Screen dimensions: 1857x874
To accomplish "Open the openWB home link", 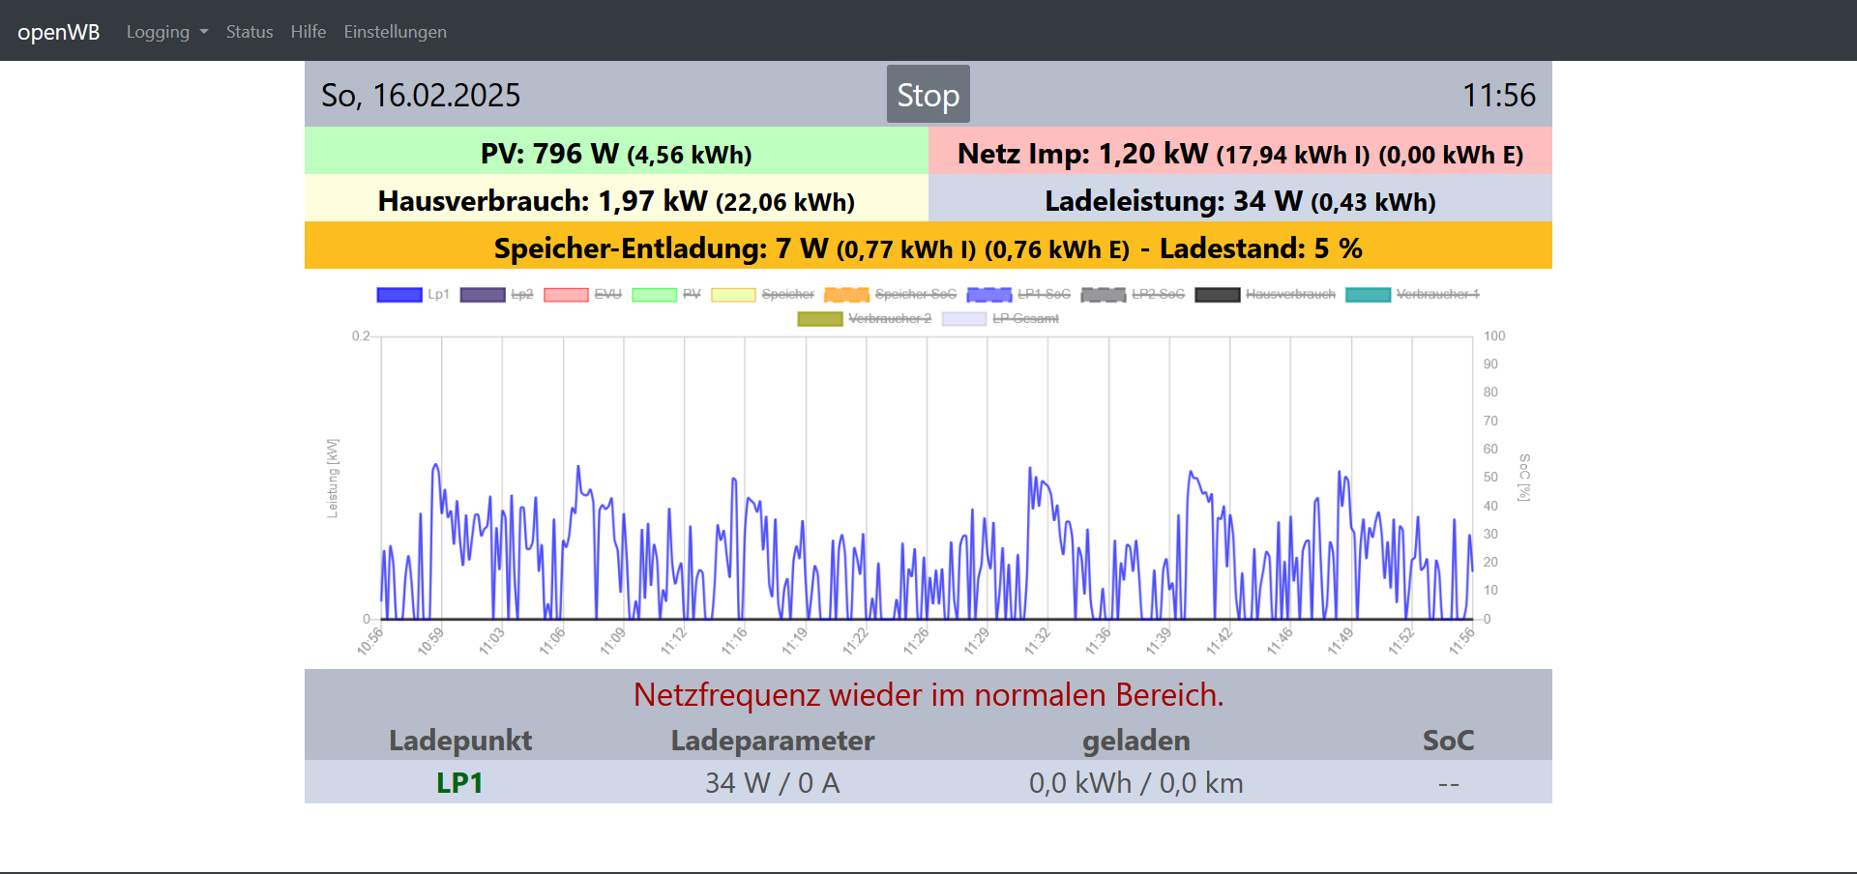I will pyautogui.click(x=58, y=32).
